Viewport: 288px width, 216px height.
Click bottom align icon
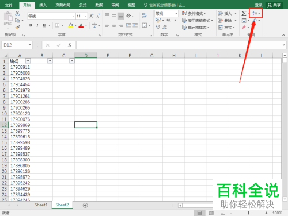121,16
